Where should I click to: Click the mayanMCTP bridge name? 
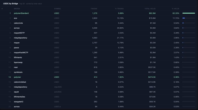(x=19, y=33)
